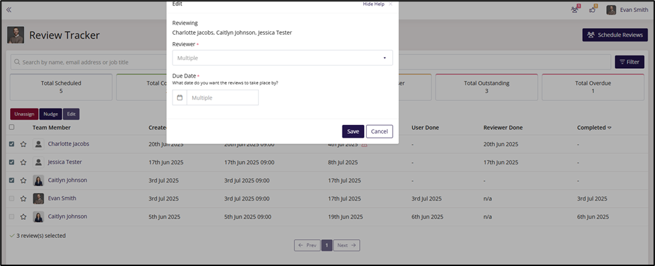Open the Reviewer dropdown showing Multiple

(x=282, y=58)
